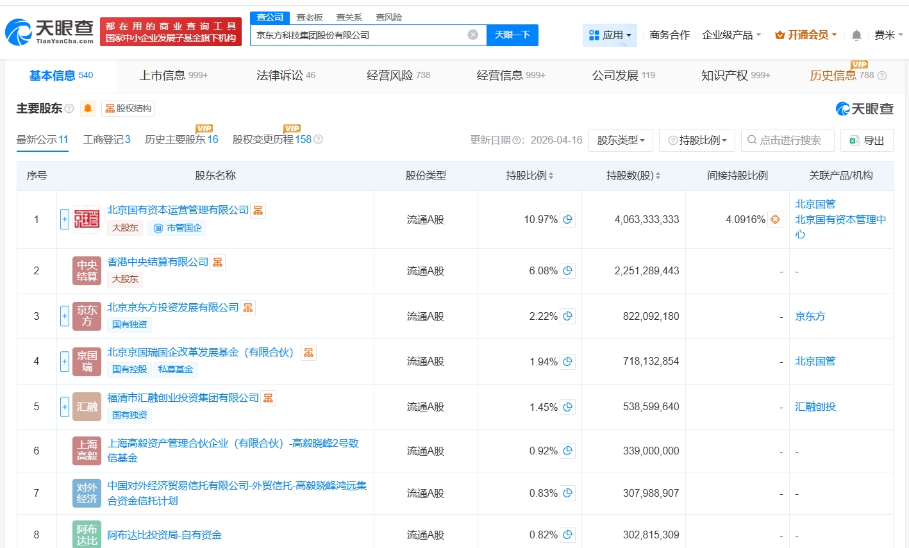Click the shareholder alert bell icon
This screenshot has height=548, width=909.
click(x=88, y=108)
